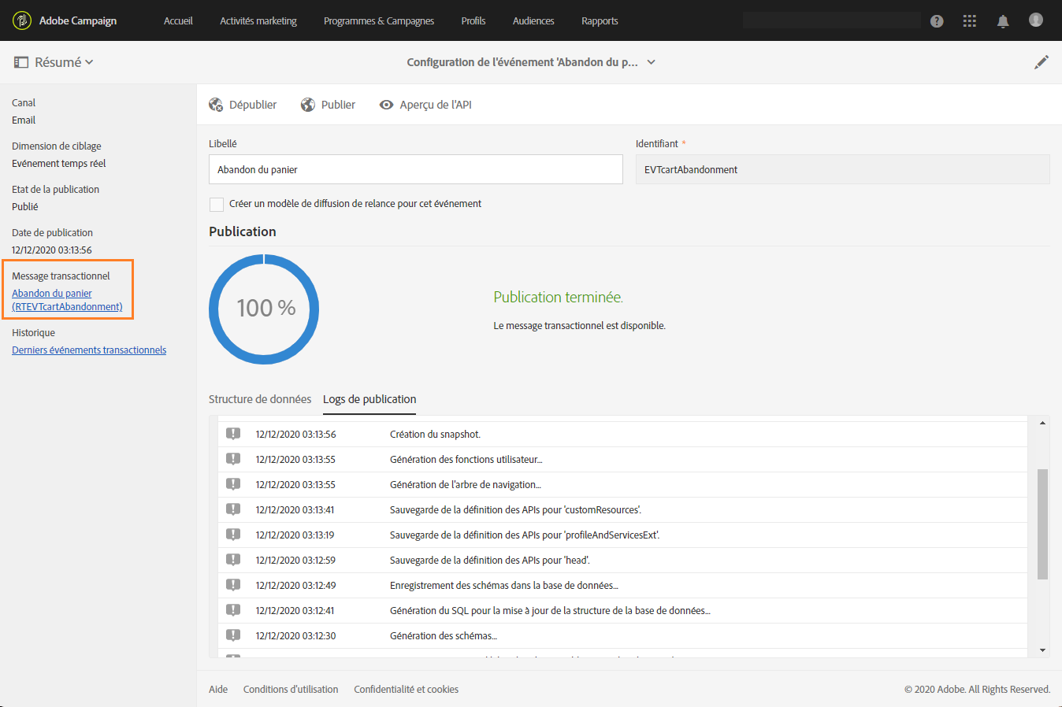Open the Activités marketing menu

[x=258, y=21]
